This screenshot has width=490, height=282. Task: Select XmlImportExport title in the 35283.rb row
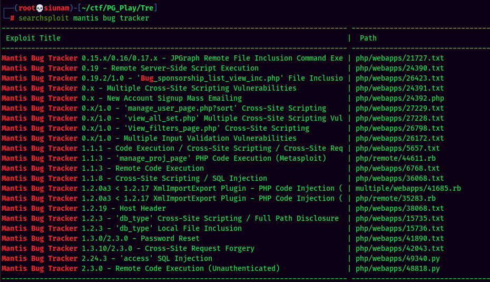pos(172,198)
